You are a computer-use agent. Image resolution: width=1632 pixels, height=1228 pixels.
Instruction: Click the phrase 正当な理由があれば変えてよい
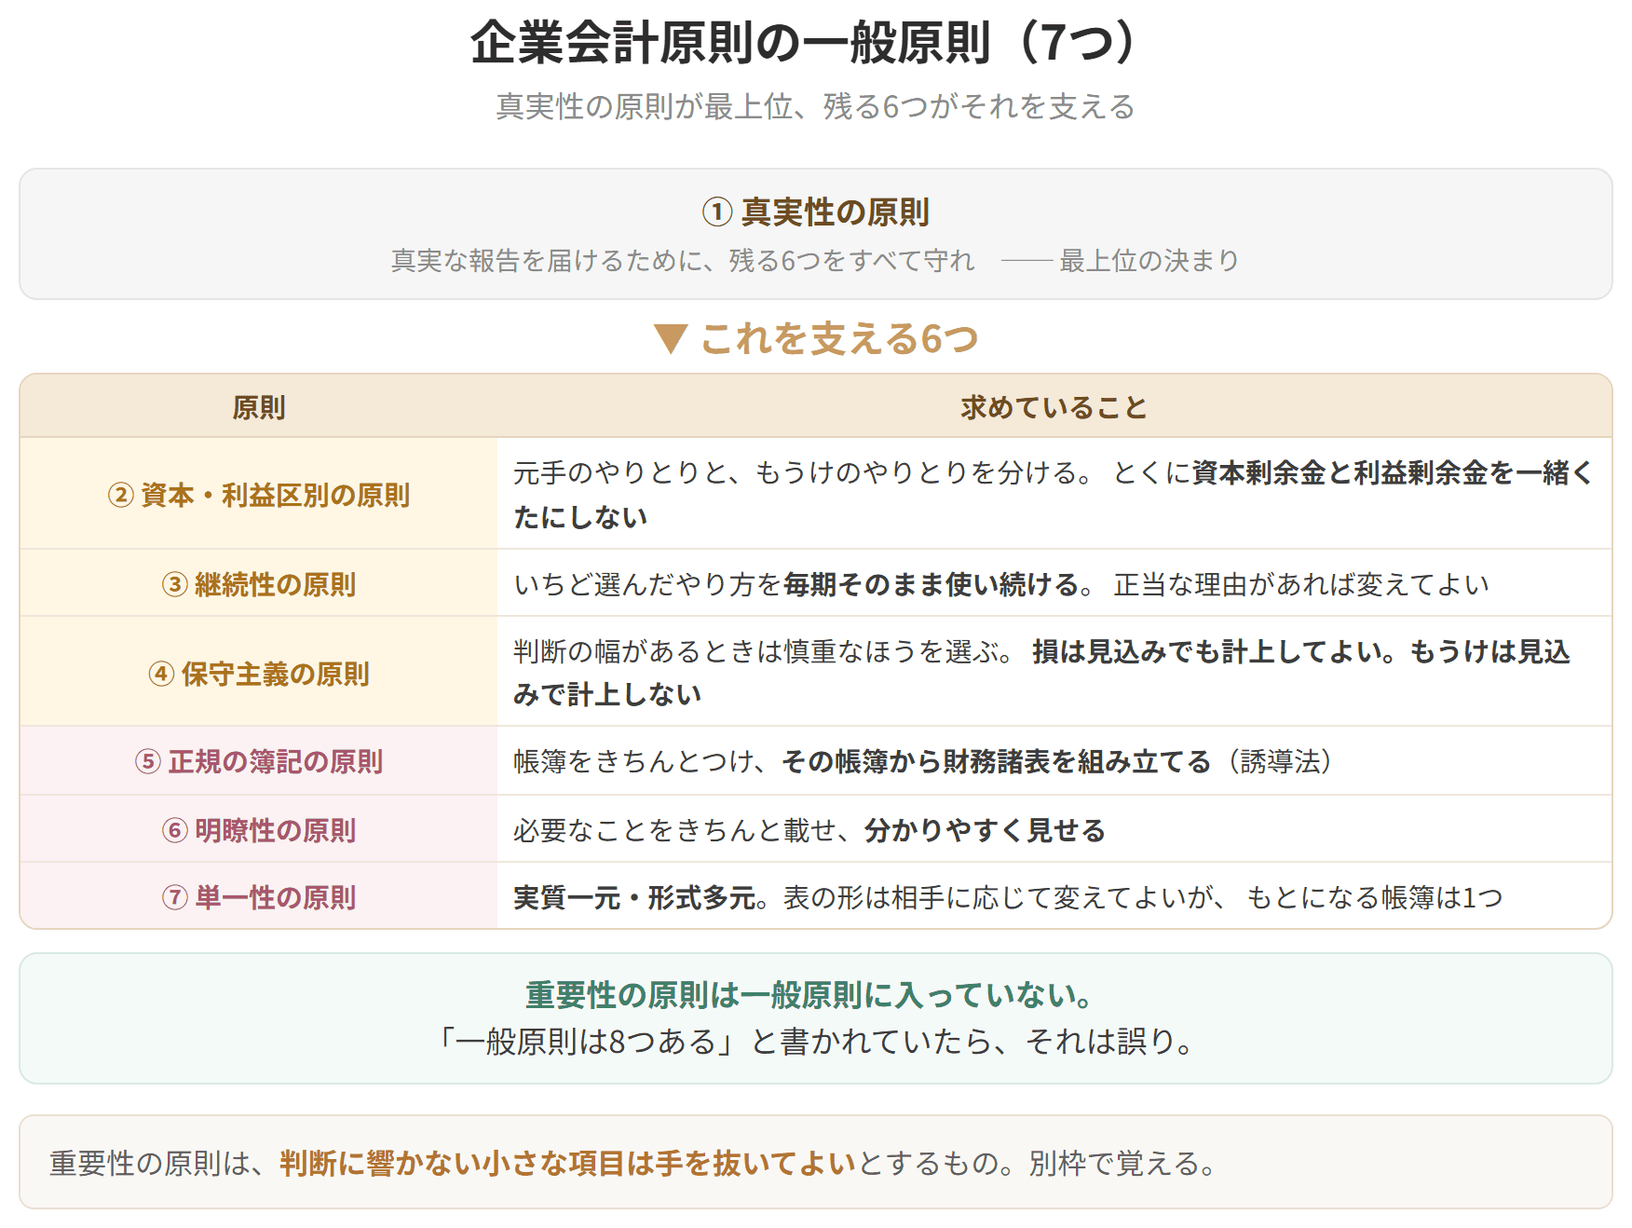point(1301,584)
